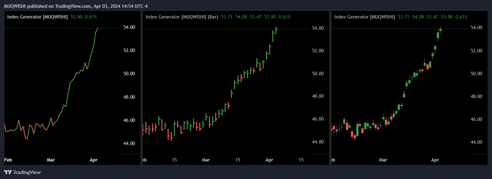Click the 46.00 price label on the candlestick chart axis
492x179 pixels.
pyautogui.click(x=476, y=119)
